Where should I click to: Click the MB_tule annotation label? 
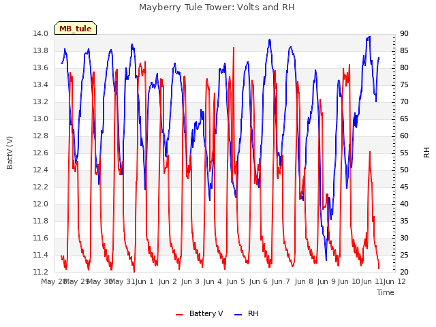pos(76,29)
